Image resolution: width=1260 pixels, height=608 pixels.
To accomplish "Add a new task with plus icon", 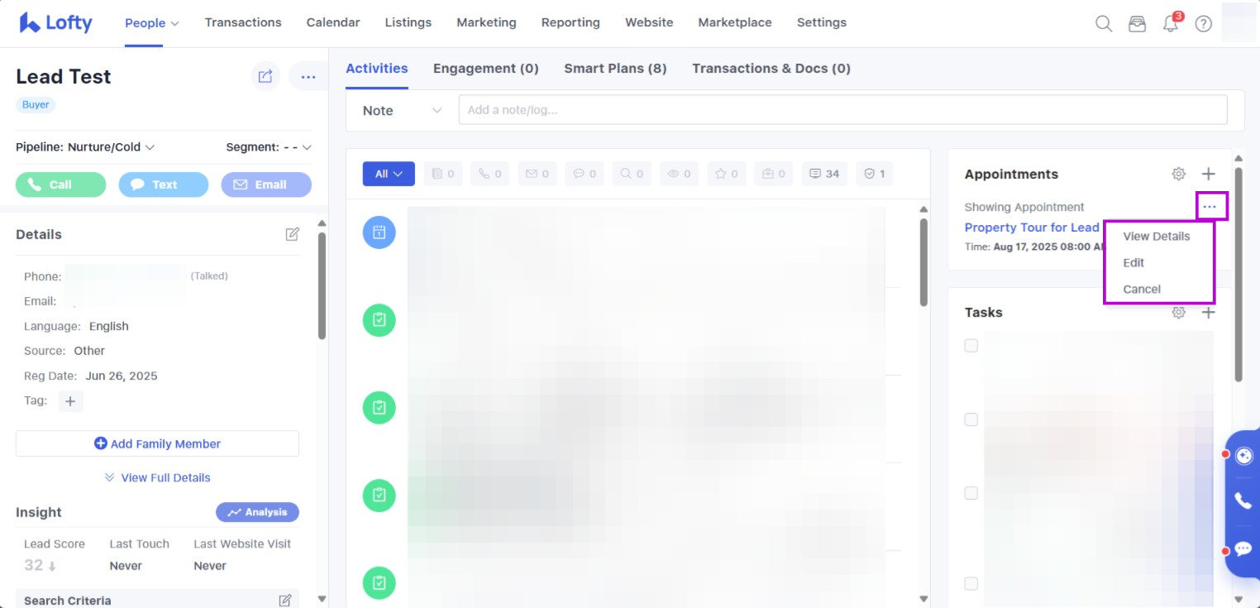I will (1208, 313).
